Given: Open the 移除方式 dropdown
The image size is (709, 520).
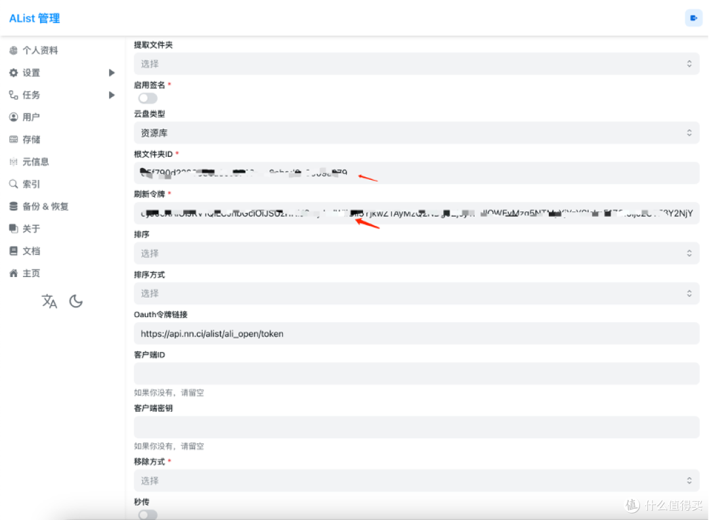Looking at the screenshot, I should coord(416,481).
